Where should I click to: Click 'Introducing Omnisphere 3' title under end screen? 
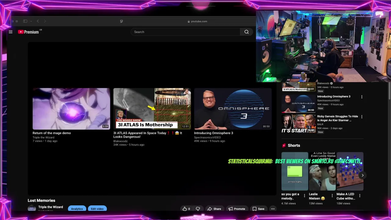(x=214, y=133)
